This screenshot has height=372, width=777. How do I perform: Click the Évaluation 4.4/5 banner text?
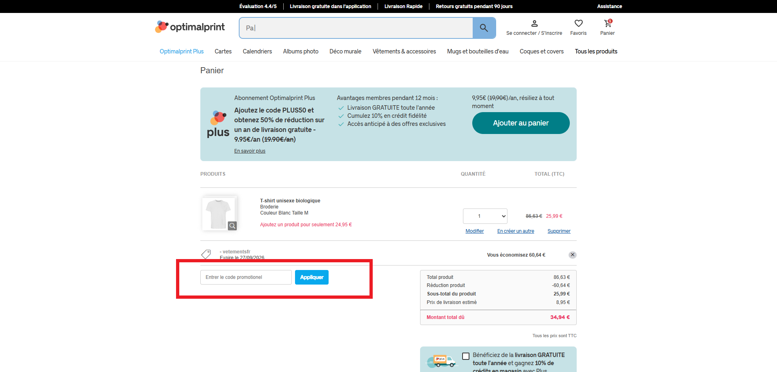tap(258, 6)
